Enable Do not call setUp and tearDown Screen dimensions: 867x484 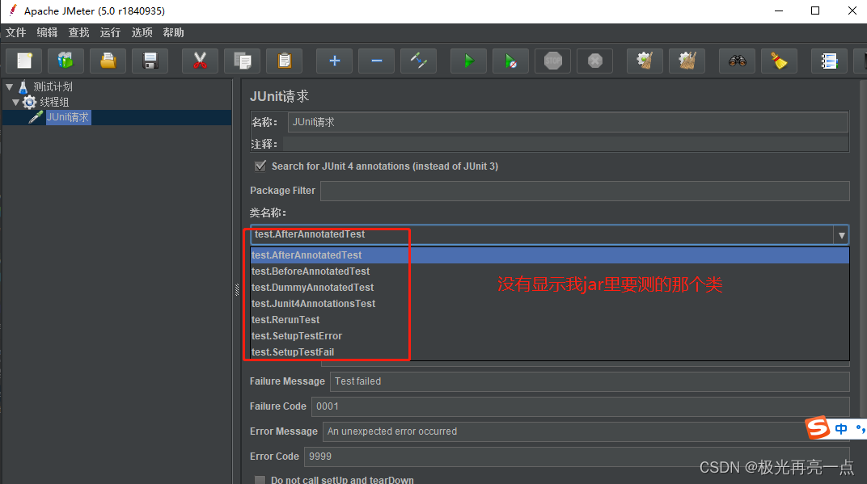point(260,480)
